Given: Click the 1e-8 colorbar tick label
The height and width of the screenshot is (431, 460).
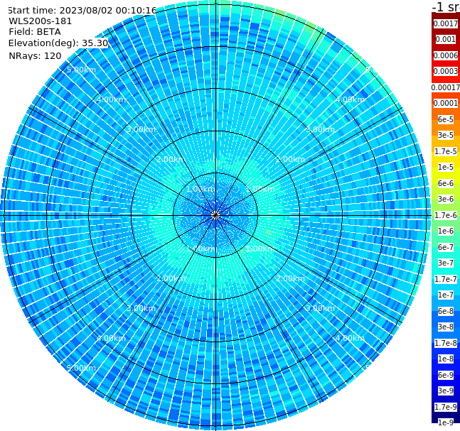Looking at the screenshot, I should click(446, 359).
